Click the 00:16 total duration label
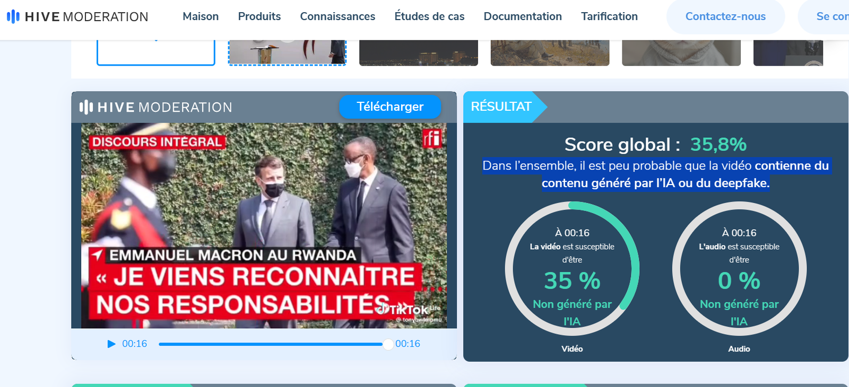The image size is (849, 387). [408, 344]
